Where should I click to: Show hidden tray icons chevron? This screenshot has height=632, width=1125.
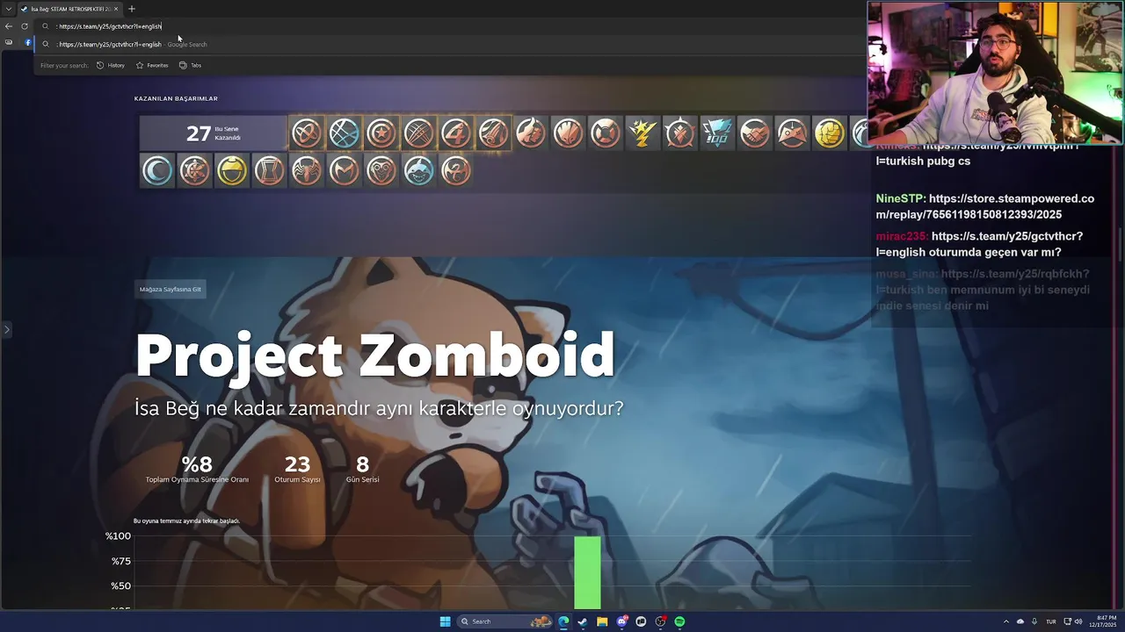pos(1006,621)
